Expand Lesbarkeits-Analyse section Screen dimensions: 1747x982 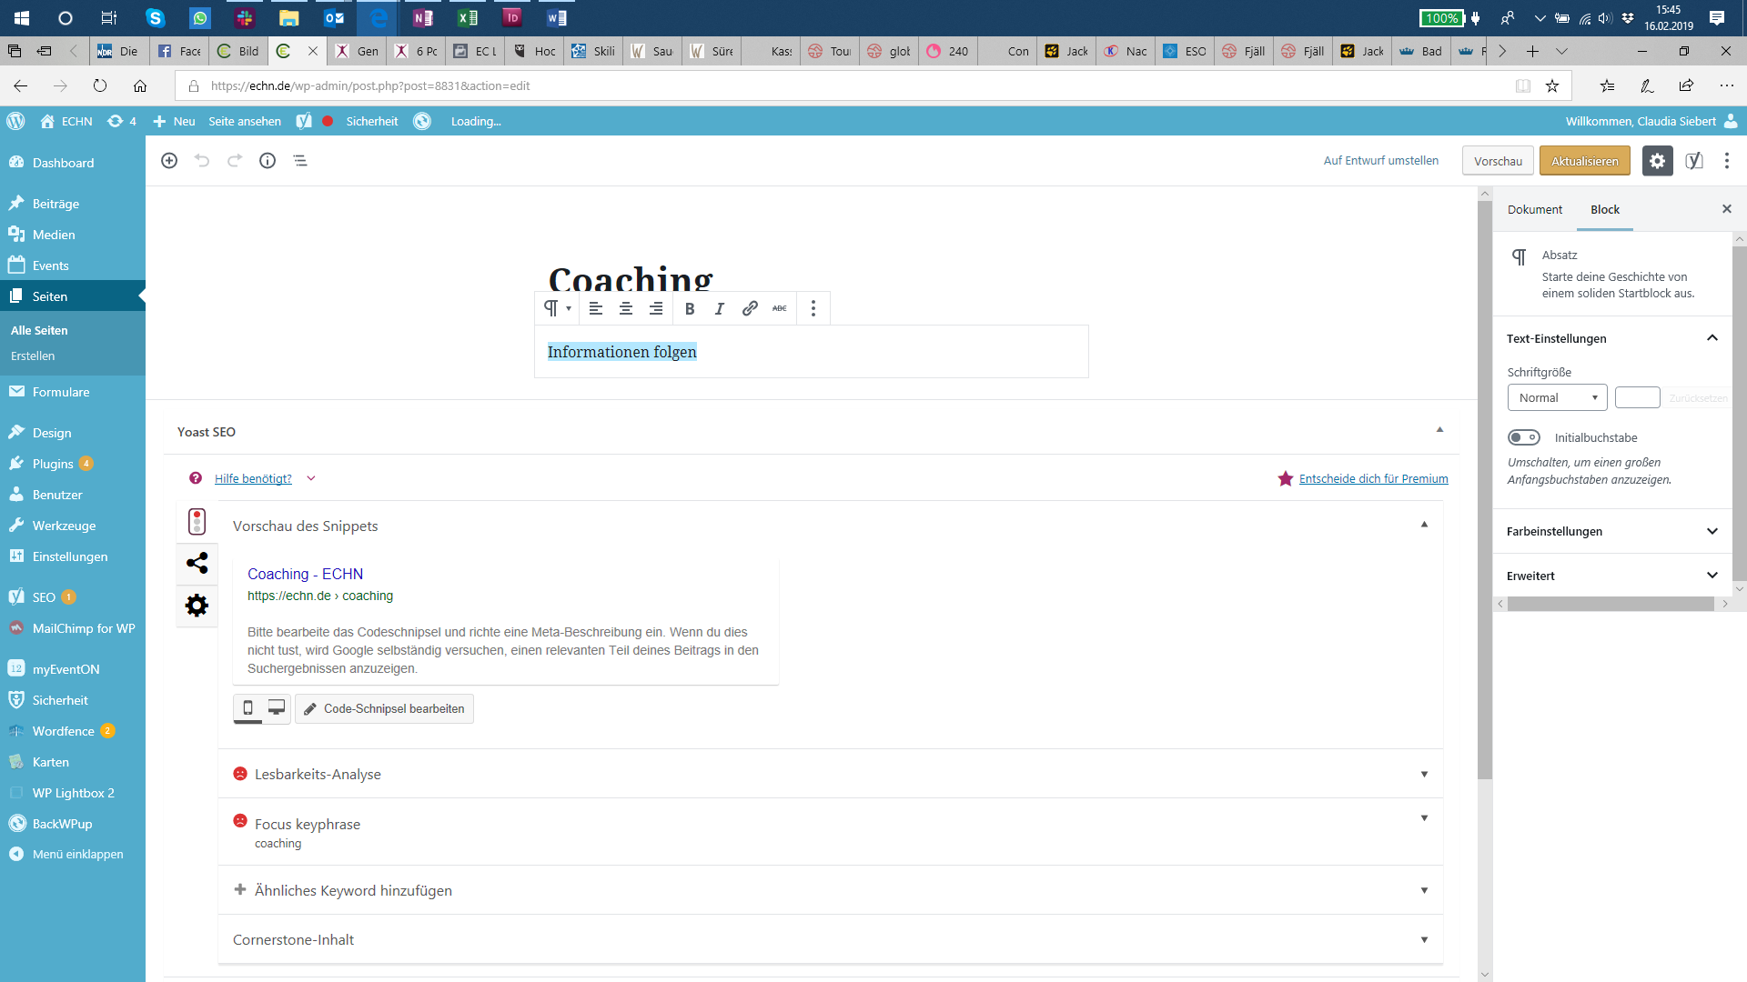[831, 774]
